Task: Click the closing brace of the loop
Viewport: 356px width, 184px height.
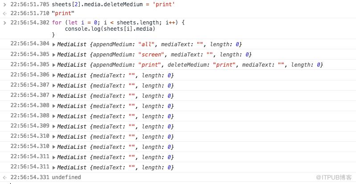Action: [53, 35]
